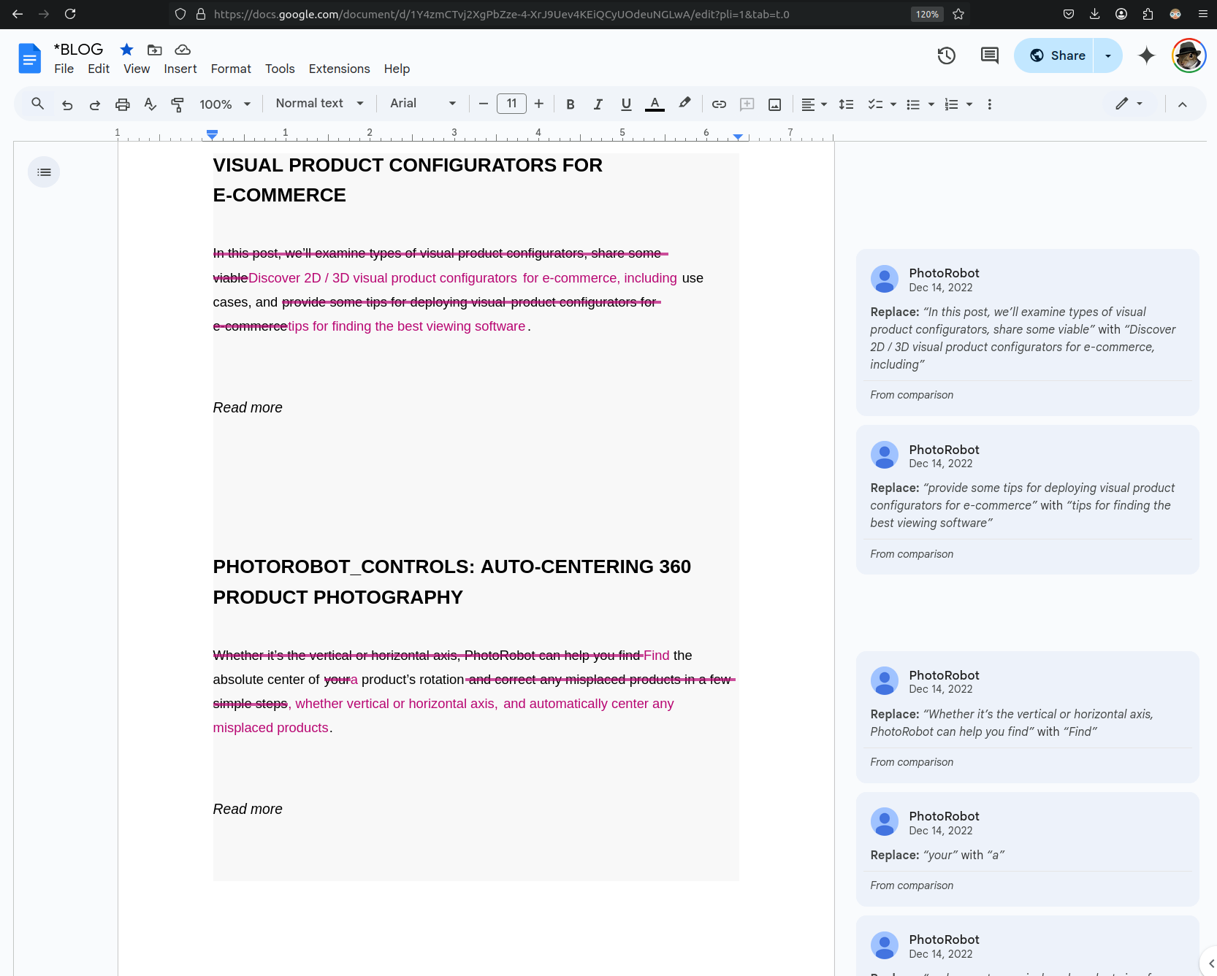Show the document outline

44,172
